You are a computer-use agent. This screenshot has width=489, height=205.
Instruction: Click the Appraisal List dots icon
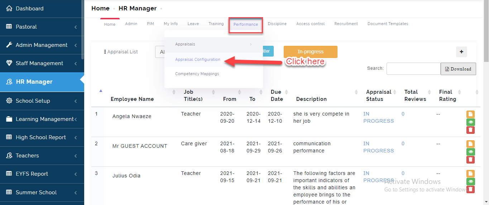[x=105, y=52]
